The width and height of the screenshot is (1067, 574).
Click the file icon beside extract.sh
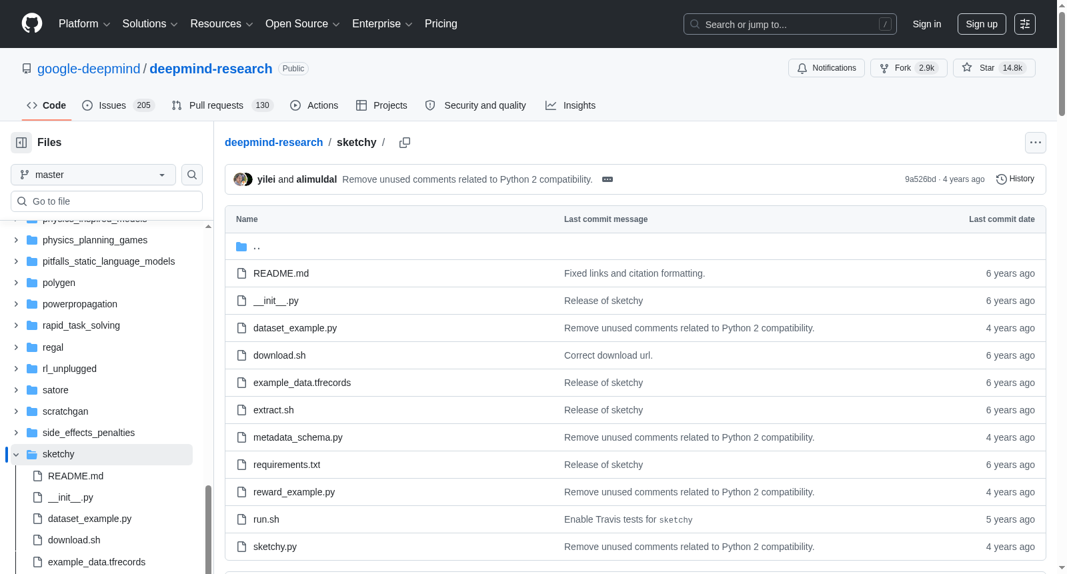point(241,410)
